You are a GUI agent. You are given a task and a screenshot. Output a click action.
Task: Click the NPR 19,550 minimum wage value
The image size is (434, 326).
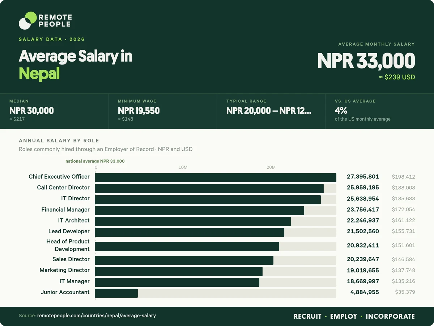coord(139,111)
